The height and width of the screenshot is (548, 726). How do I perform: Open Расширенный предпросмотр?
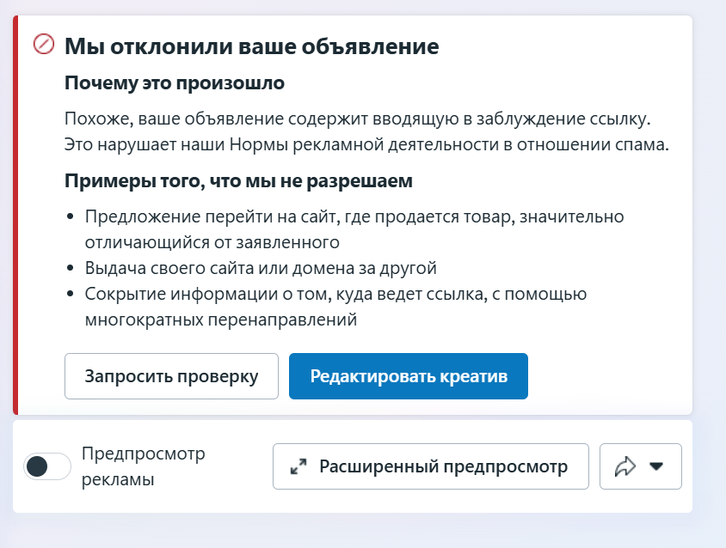point(431,466)
